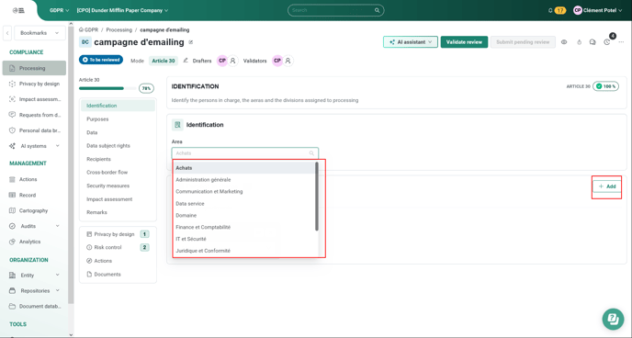Open the Dunder Mifflin Paper Company selector
The height and width of the screenshot is (338, 632).
122,10
